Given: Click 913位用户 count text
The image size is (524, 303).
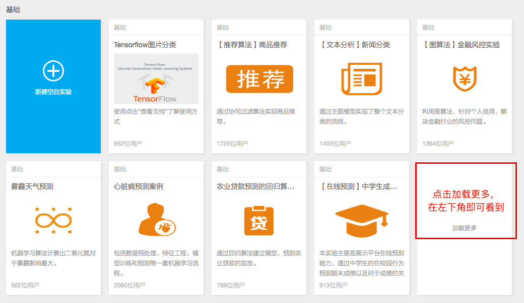Looking at the screenshot, I should pyautogui.click(x=333, y=285).
